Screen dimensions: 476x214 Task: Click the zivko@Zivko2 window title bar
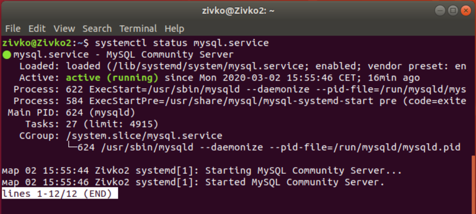tap(237, 10)
